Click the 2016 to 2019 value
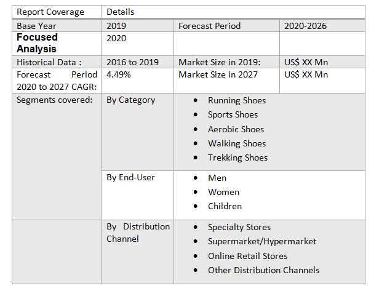 click(x=132, y=62)
